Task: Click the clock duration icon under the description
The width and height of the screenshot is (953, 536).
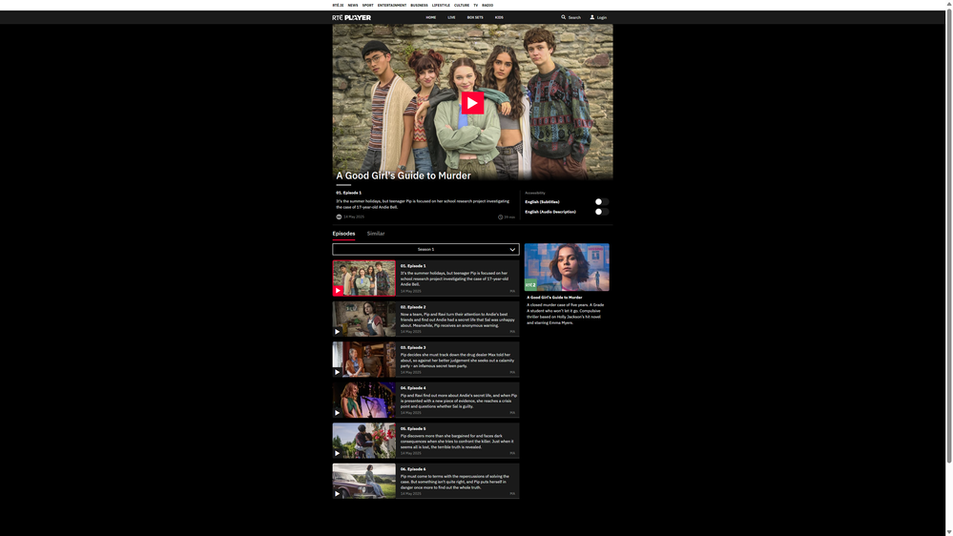Action: tap(500, 216)
